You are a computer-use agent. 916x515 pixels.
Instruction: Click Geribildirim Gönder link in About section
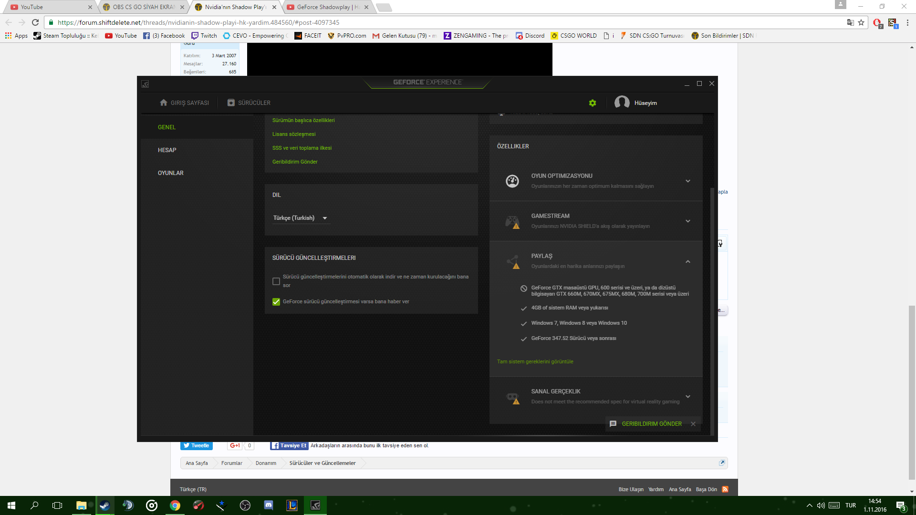(x=295, y=162)
